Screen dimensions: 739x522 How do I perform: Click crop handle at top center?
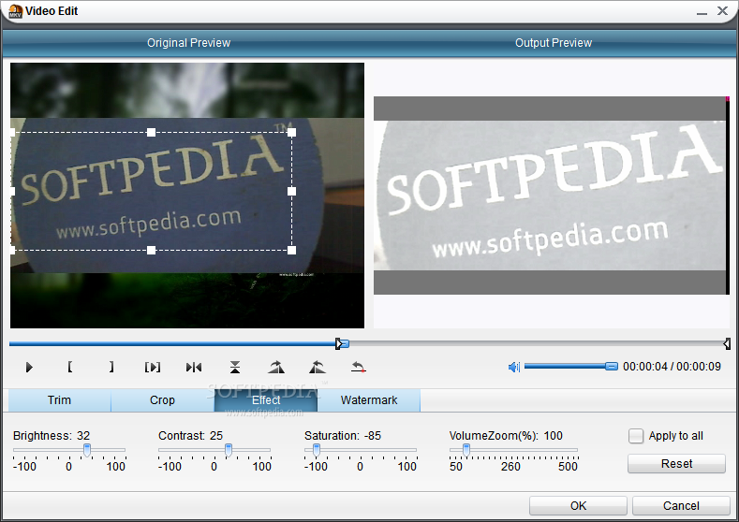click(152, 132)
